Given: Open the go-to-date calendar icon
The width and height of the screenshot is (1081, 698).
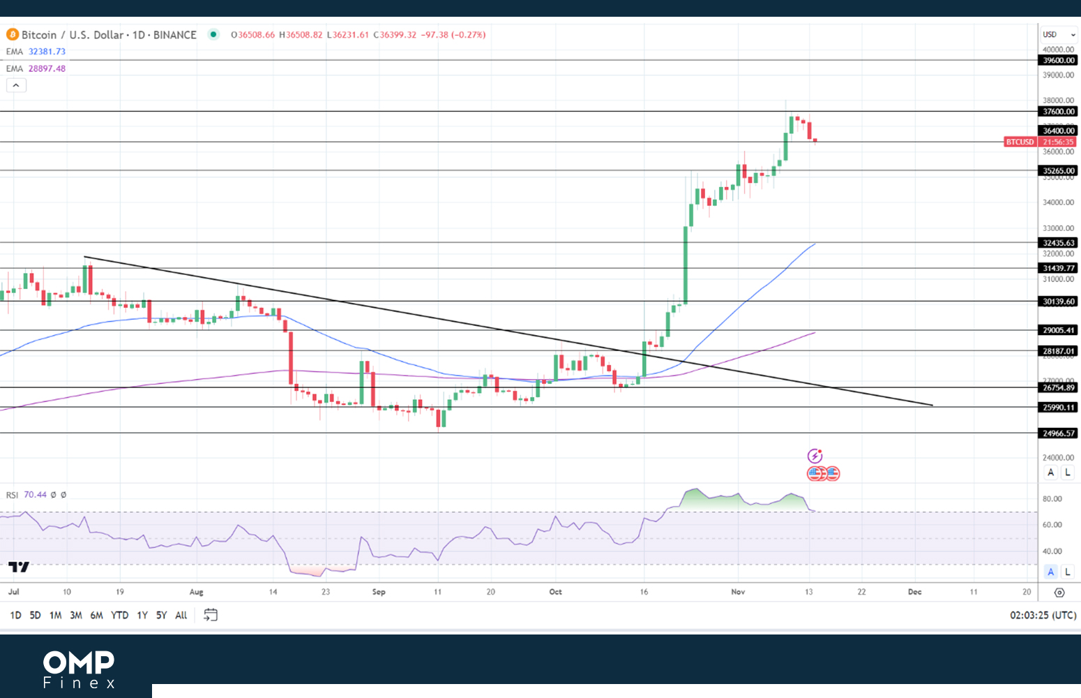Looking at the screenshot, I should 211,615.
